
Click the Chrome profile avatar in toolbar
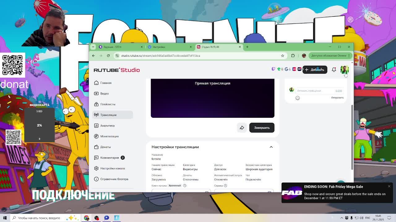(x=304, y=56)
